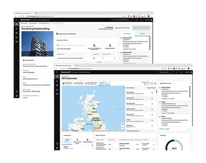Expand View All Events chevron
Image resolution: width=206 pixels, height=163 pixels.
pyautogui.click(x=188, y=129)
